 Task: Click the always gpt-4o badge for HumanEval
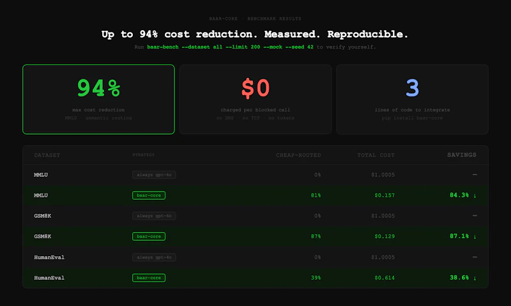point(154,257)
